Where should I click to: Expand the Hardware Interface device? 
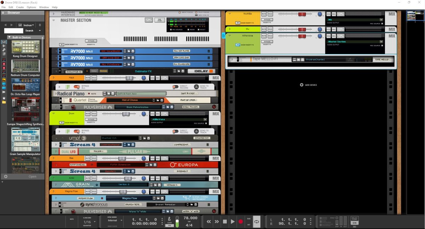(54, 14)
